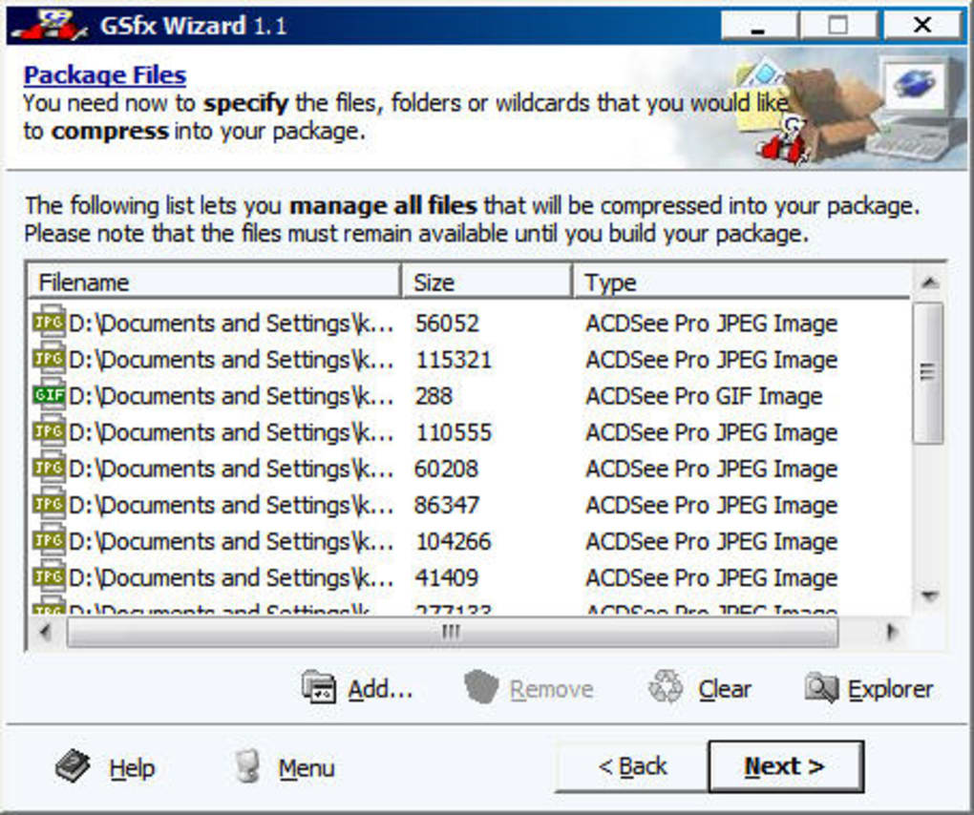Viewport: 974px width, 815px height.
Task: Open Explorer for package files
Action: pos(869,688)
